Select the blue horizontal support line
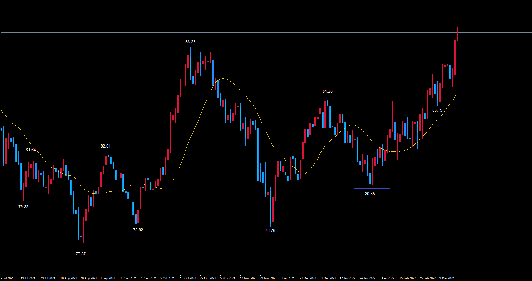Viewport: 532px width, 281px height. 371,188
